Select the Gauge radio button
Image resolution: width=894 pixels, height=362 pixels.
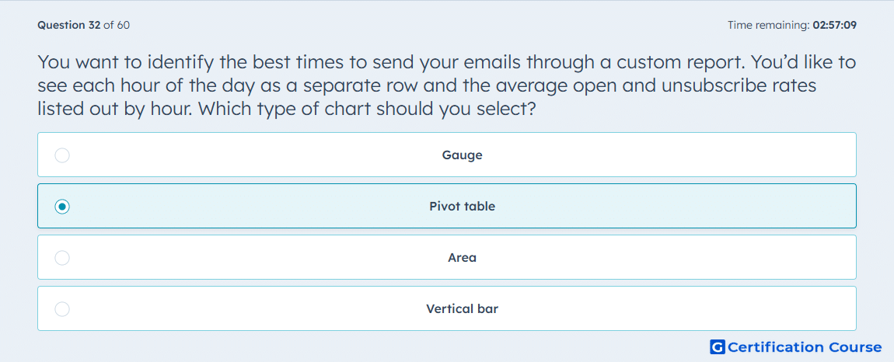pos(62,155)
